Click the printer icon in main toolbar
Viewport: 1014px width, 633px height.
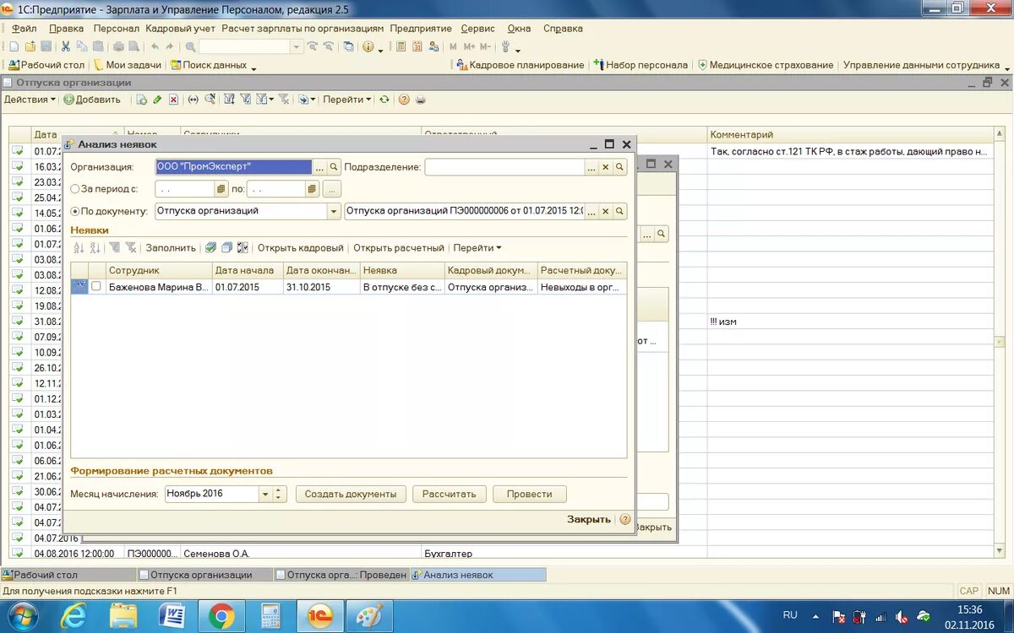pos(118,46)
